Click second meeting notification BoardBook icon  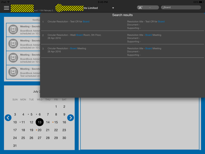point(13,44)
